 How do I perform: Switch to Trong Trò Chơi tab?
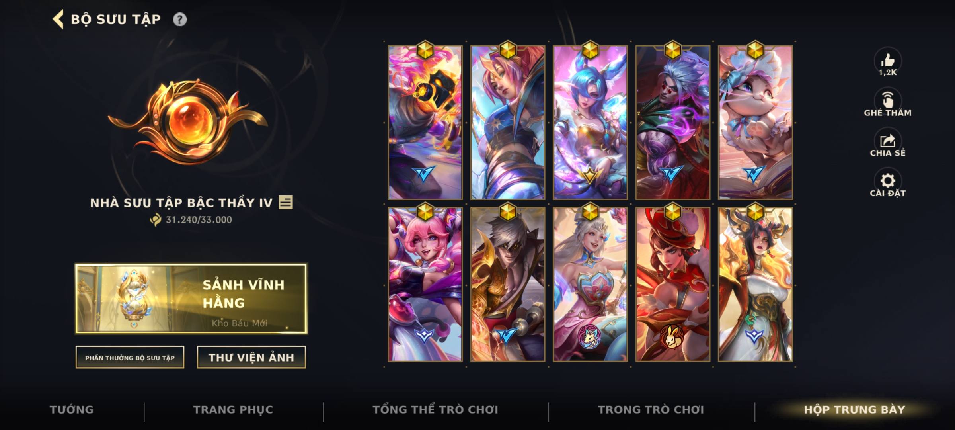651,410
